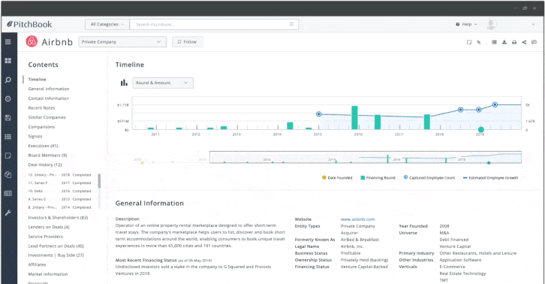
Task: Open the dashboard grid icon in the sidebar
Action: pyautogui.click(x=8, y=61)
